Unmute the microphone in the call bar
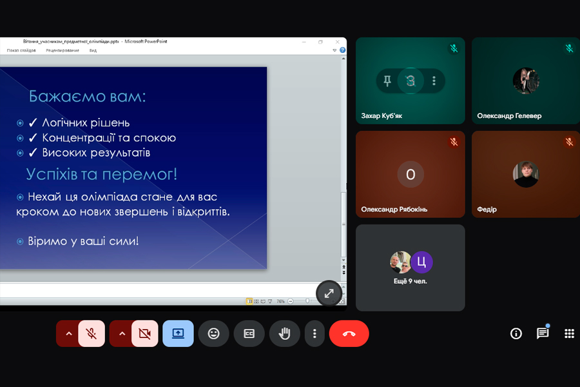Image resolution: width=580 pixels, height=387 pixels. [92, 333]
